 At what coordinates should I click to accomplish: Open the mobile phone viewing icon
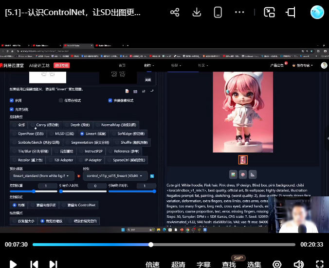(x=218, y=13)
